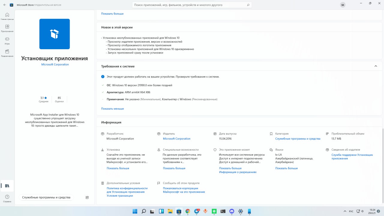Click the Новое в этой версии heading
Image resolution: width=384 pixels, height=216 pixels.
click(117, 27)
